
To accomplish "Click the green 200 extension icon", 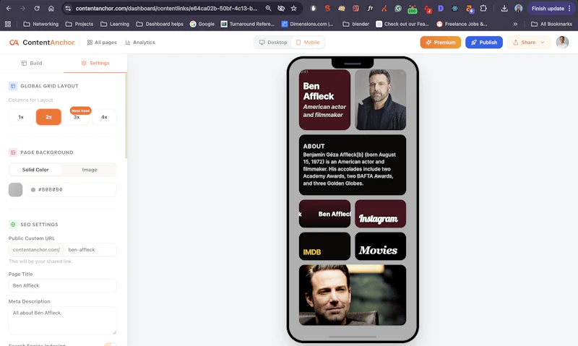I will [x=412, y=9].
